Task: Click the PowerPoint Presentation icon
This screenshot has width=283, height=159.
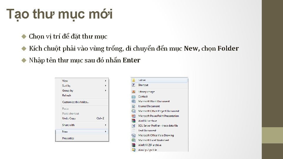Action: coord(134,116)
